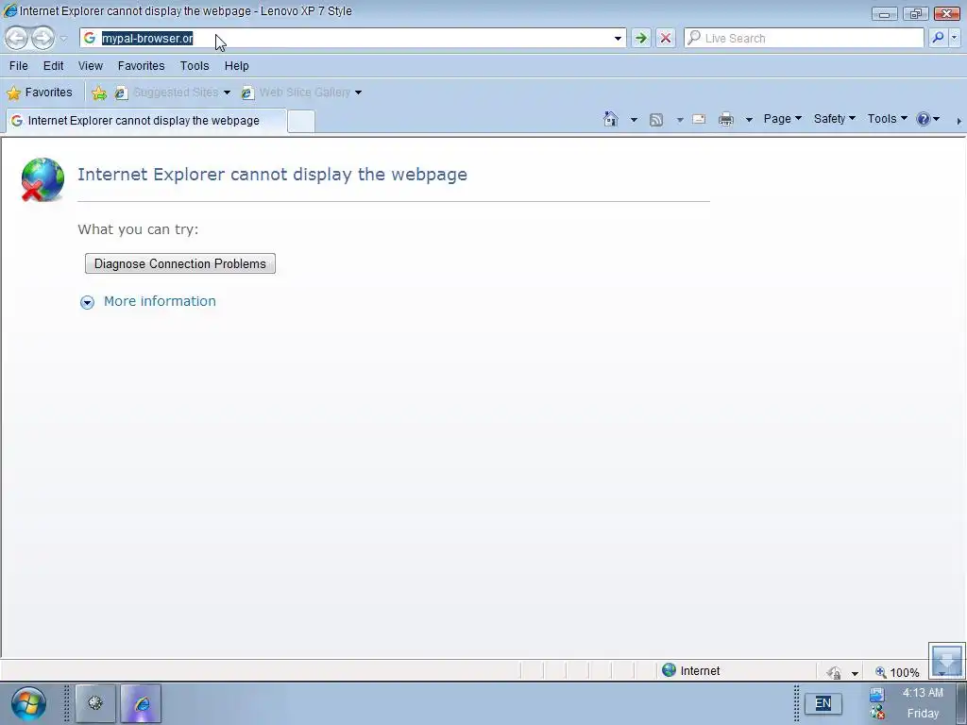Viewport: 967px width, 725px height.
Task: Select the 'Internet Explorer cannot display' tab
Action: [x=145, y=121]
